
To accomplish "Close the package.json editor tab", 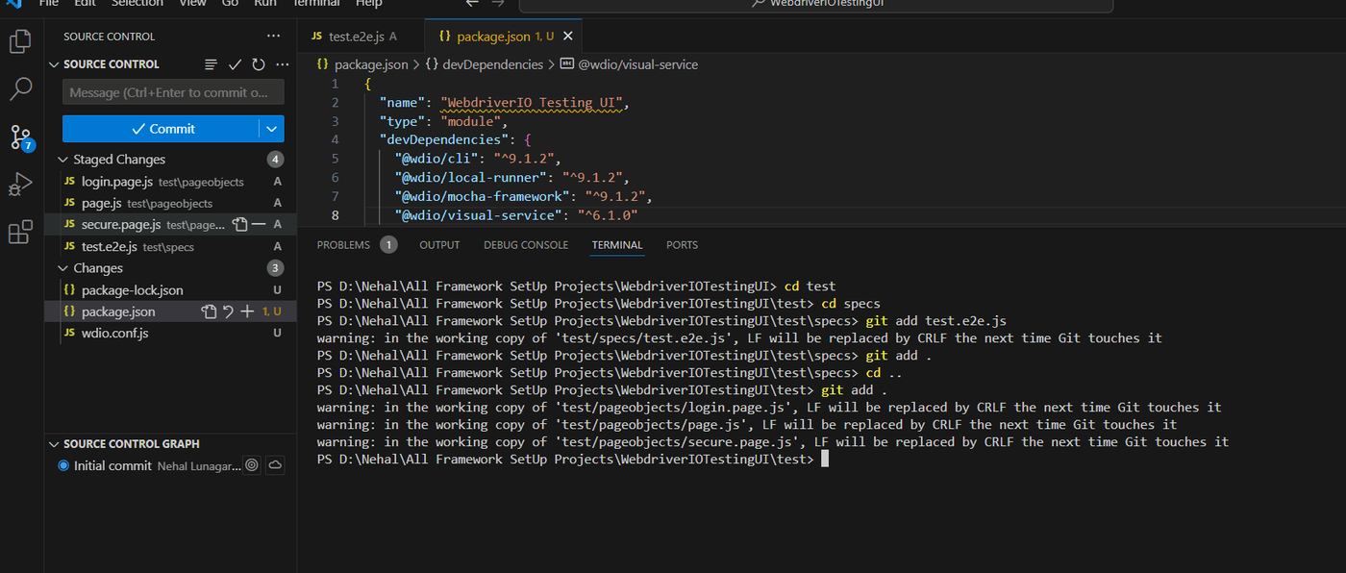I will pos(568,37).
